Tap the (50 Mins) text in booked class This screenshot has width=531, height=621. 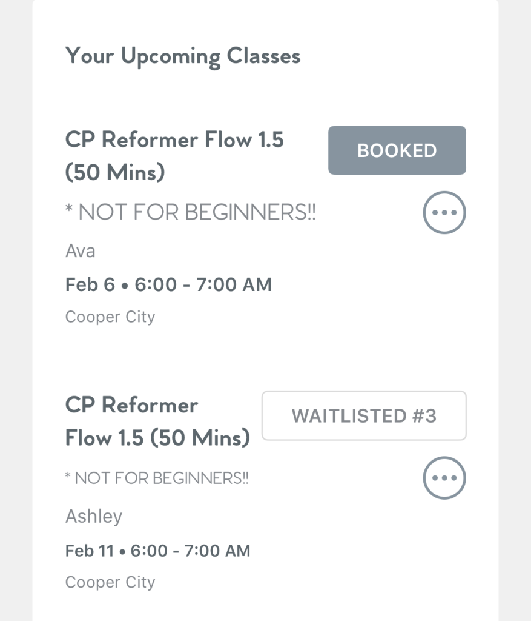(x=115, y=173)
